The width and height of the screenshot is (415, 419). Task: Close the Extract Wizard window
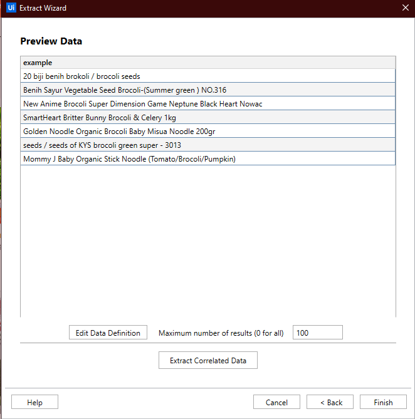pos(406,8)
